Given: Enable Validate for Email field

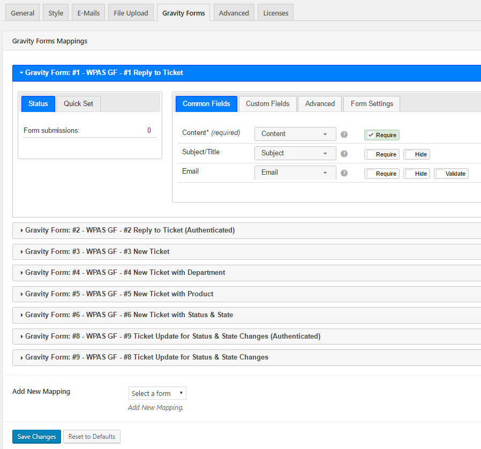Looking at the screenshot, I should (451, 174).
